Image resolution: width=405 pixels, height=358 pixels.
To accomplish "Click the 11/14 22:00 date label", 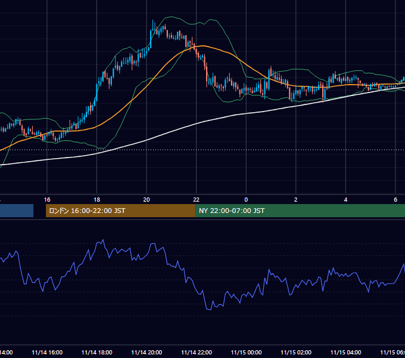I will click(197, 352).
